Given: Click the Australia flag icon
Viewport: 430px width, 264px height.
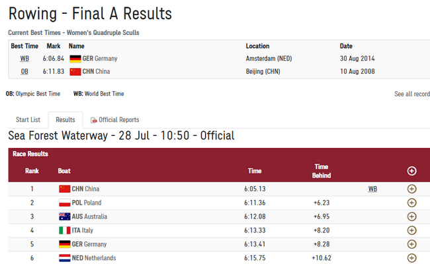Looking at the screenshot, I should click(x=65, y=216).
